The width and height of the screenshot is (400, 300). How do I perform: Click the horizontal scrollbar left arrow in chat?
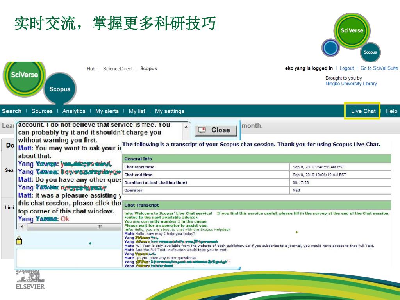coord(22,227)
